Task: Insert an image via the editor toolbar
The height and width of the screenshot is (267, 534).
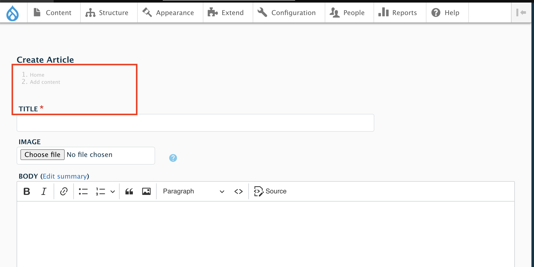Action: tap(146, 191)
